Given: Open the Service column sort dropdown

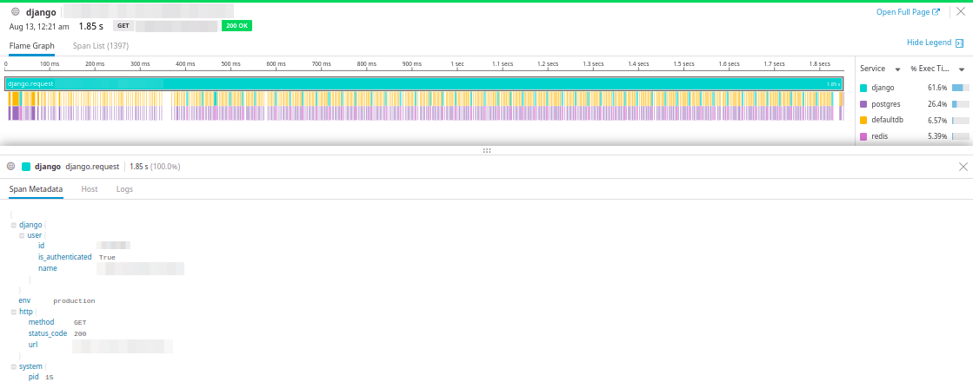Looking at the screenshot, I should point(897,69).
